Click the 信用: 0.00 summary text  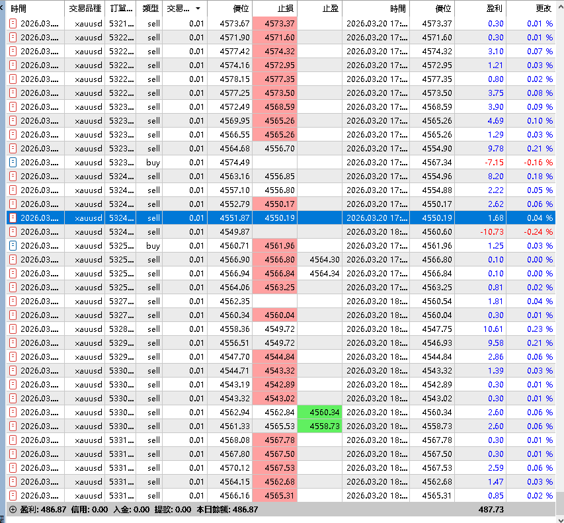[x=89, y=510]
